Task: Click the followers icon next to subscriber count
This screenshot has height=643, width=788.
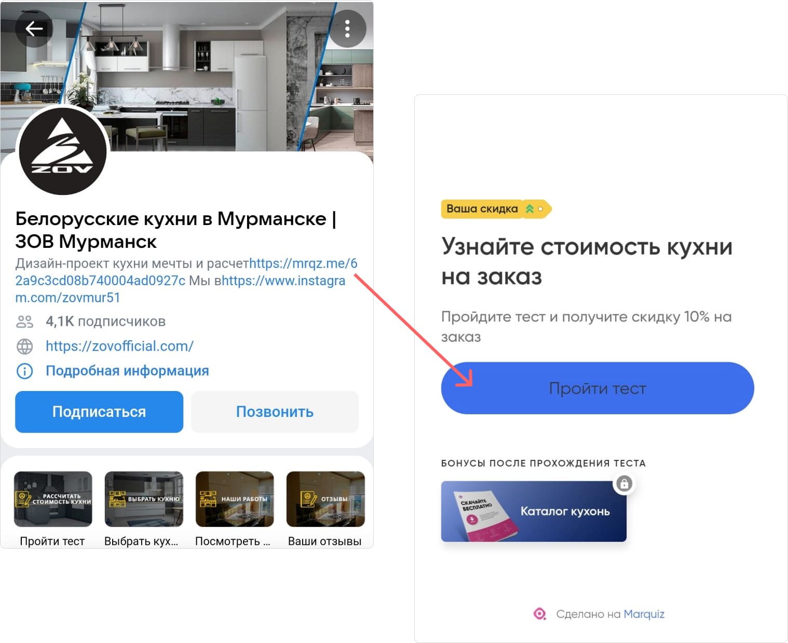Action: click(x=24, y=321)
